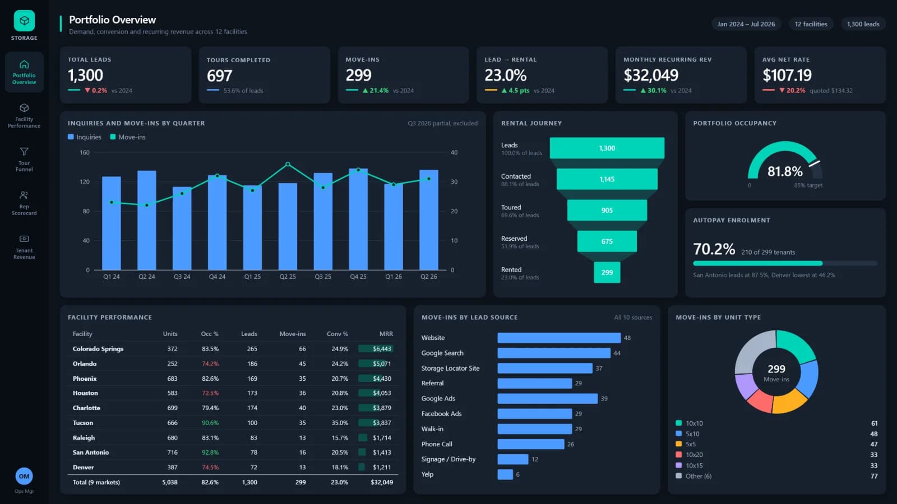This screenshot has width=897, height=504.
Task: Click the Reserved funnel bar 675
Action: tap(607, 241)
